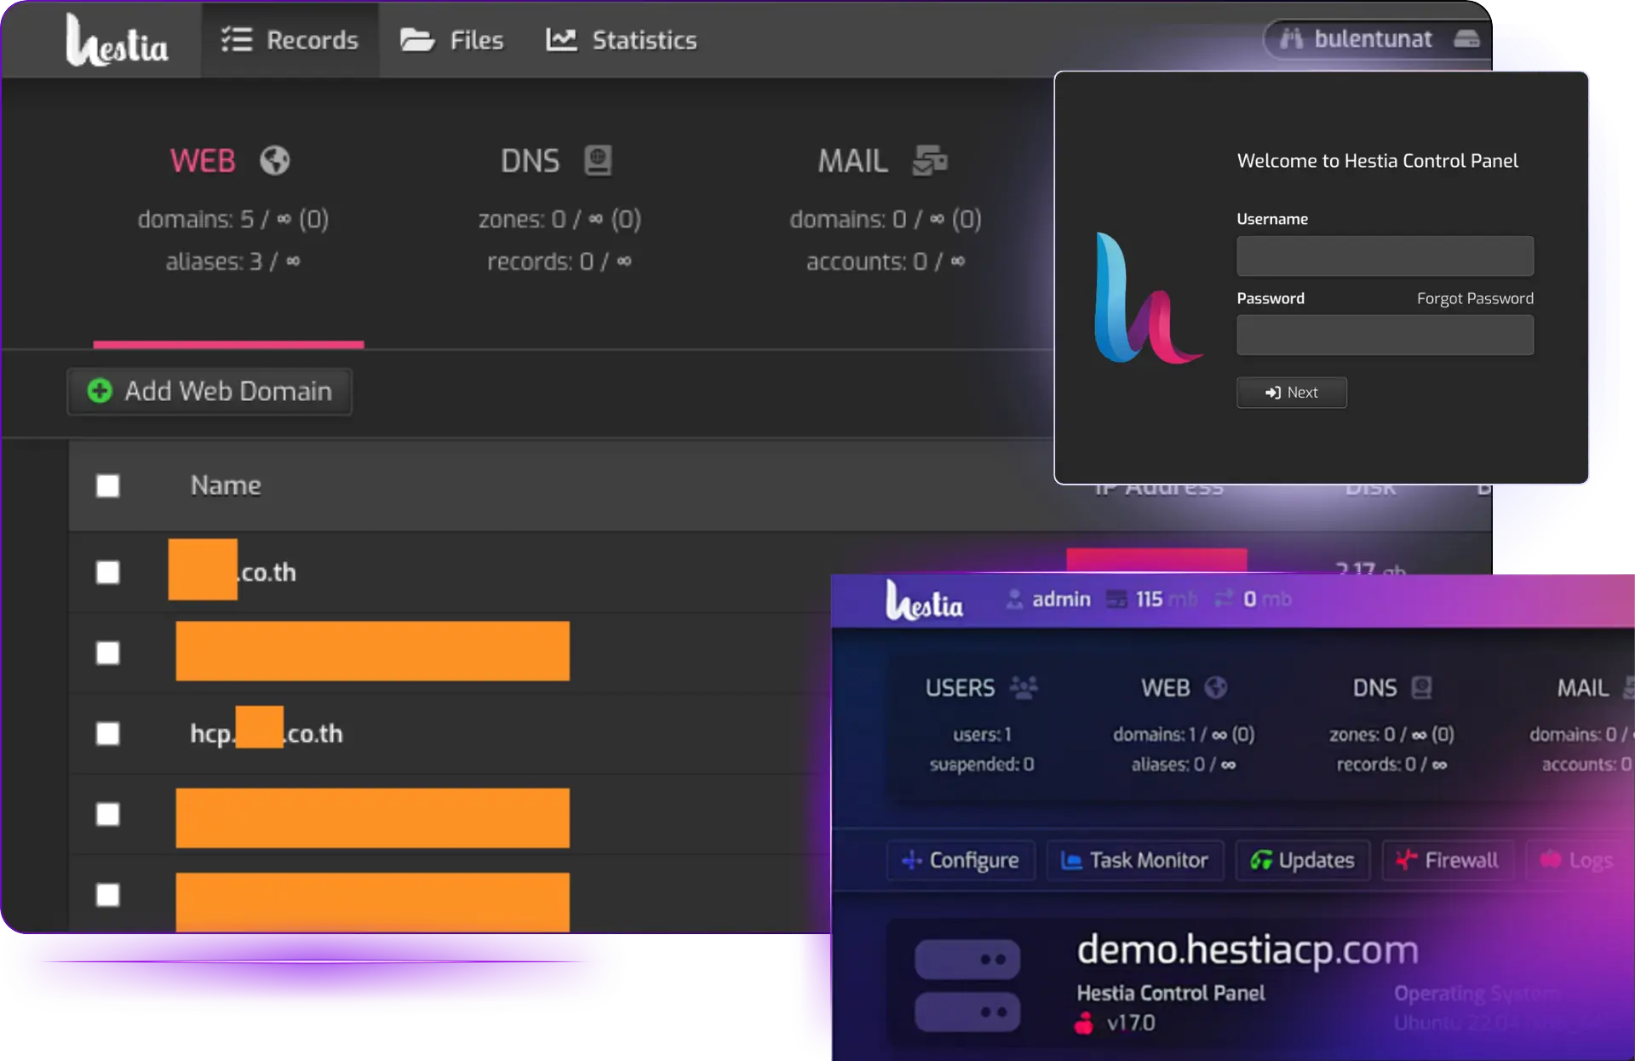
Task: Open Statistics in top navigation
Action: (x=622, y=40)
